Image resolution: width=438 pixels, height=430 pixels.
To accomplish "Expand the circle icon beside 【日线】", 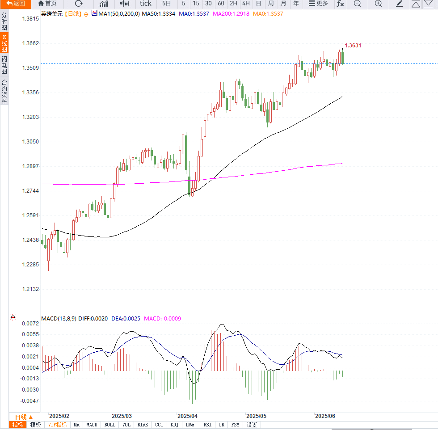I will 86,14.
